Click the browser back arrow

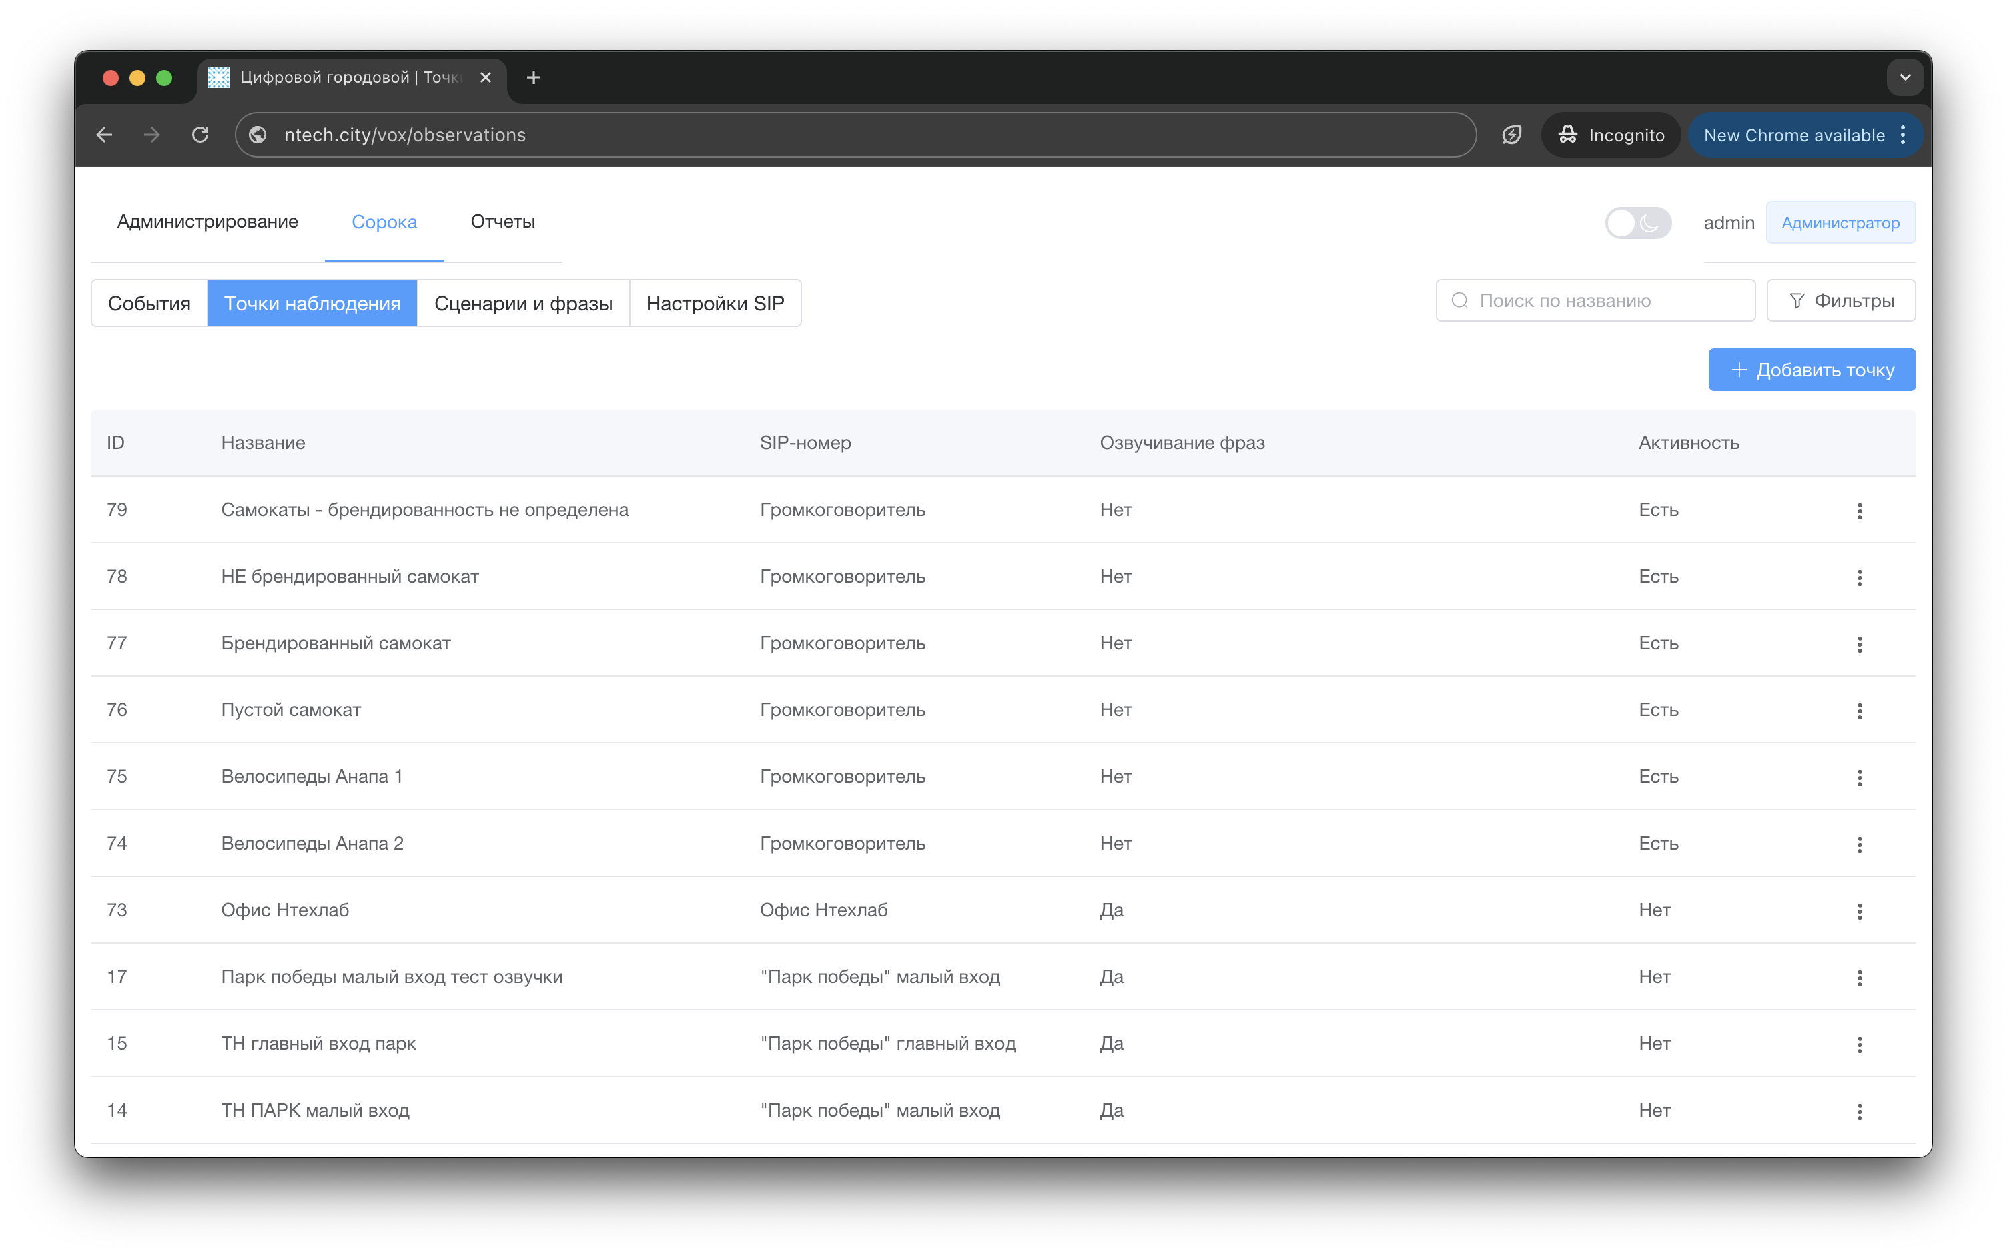(105, 135)
